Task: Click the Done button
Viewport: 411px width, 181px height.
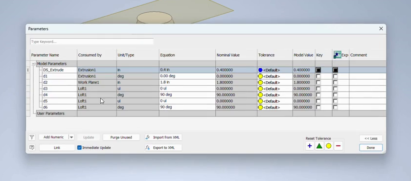Action: tap(371, 147)
